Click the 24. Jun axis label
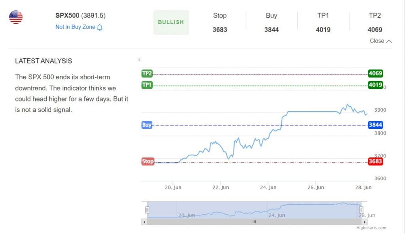Image resolution: width=405 pixels, height=234 pixels. 268,187
